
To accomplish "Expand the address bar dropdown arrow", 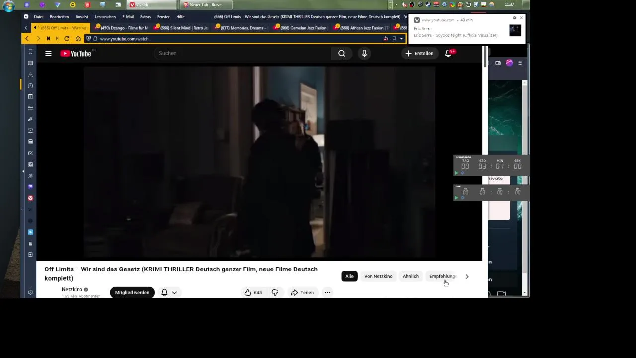I will [x=401, y=39].
